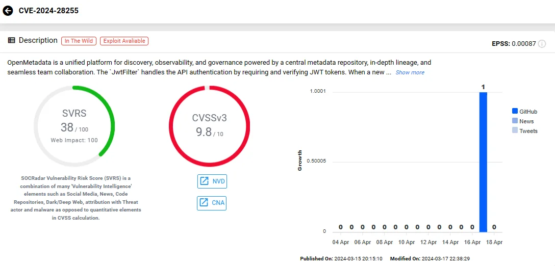Click the In The Wild tag
555x266 pixels.
(x=79, y=41)
